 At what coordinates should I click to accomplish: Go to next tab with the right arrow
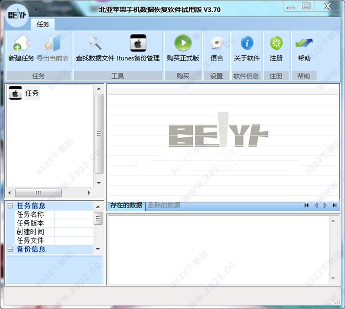pos(325,205)
